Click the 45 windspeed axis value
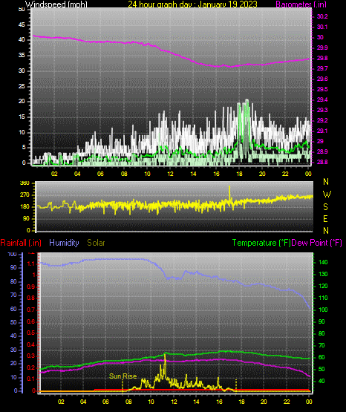This screenshot has width=346, height=412. click(22, 25)
